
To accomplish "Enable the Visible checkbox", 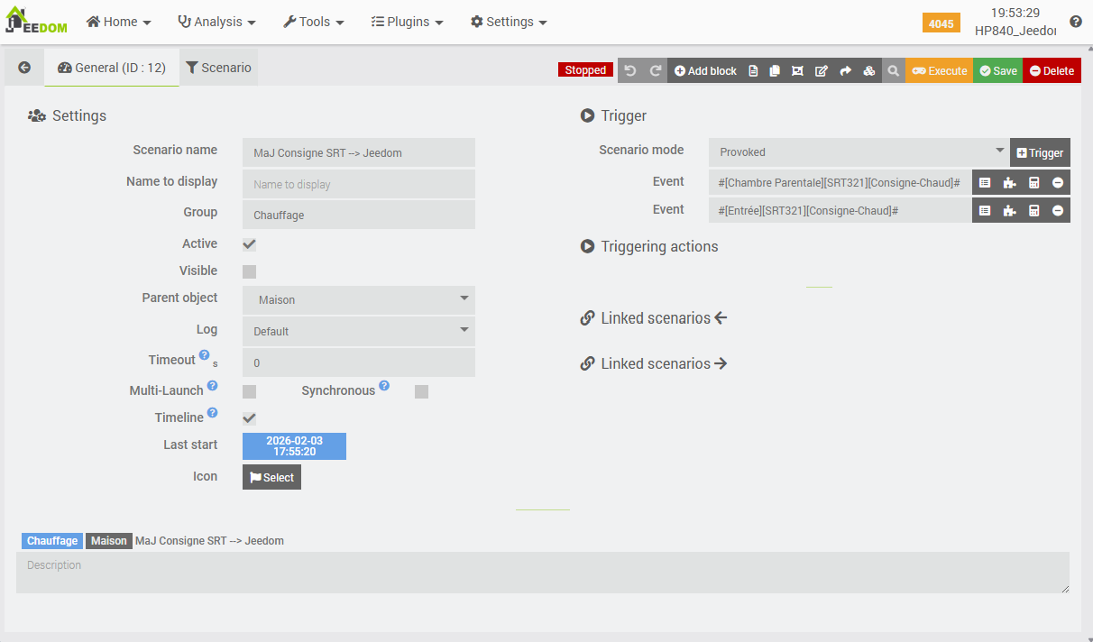I will (250, 271).
